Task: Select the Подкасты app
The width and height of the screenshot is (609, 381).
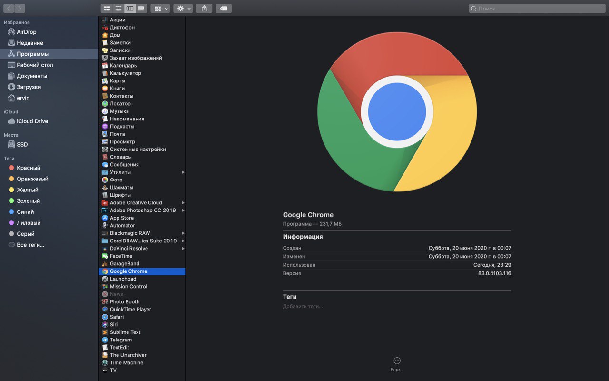Action: click(x=142, y=126)
